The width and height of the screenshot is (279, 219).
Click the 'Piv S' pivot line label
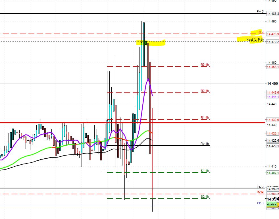pos(260,11)
